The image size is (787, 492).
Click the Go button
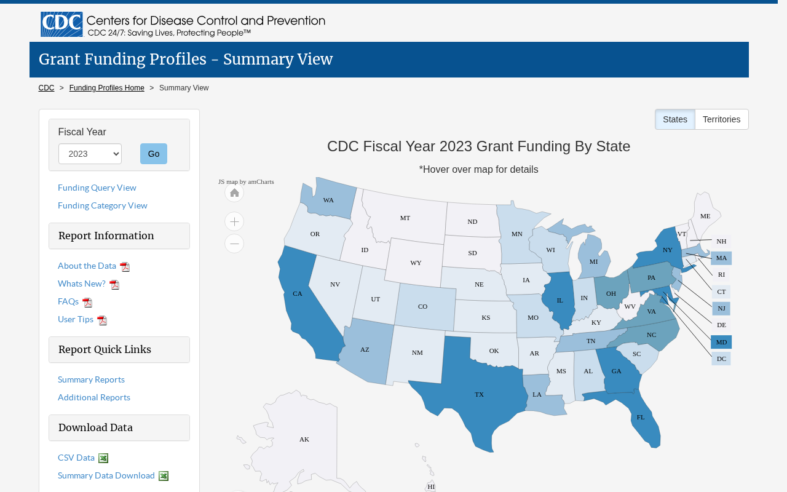tap(154, 154)
